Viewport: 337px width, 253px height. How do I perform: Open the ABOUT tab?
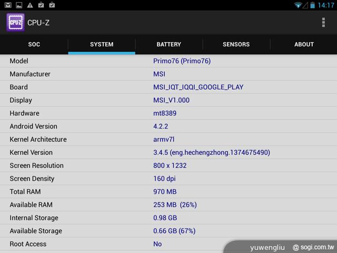pyautogui.click(x=304, y=44)
